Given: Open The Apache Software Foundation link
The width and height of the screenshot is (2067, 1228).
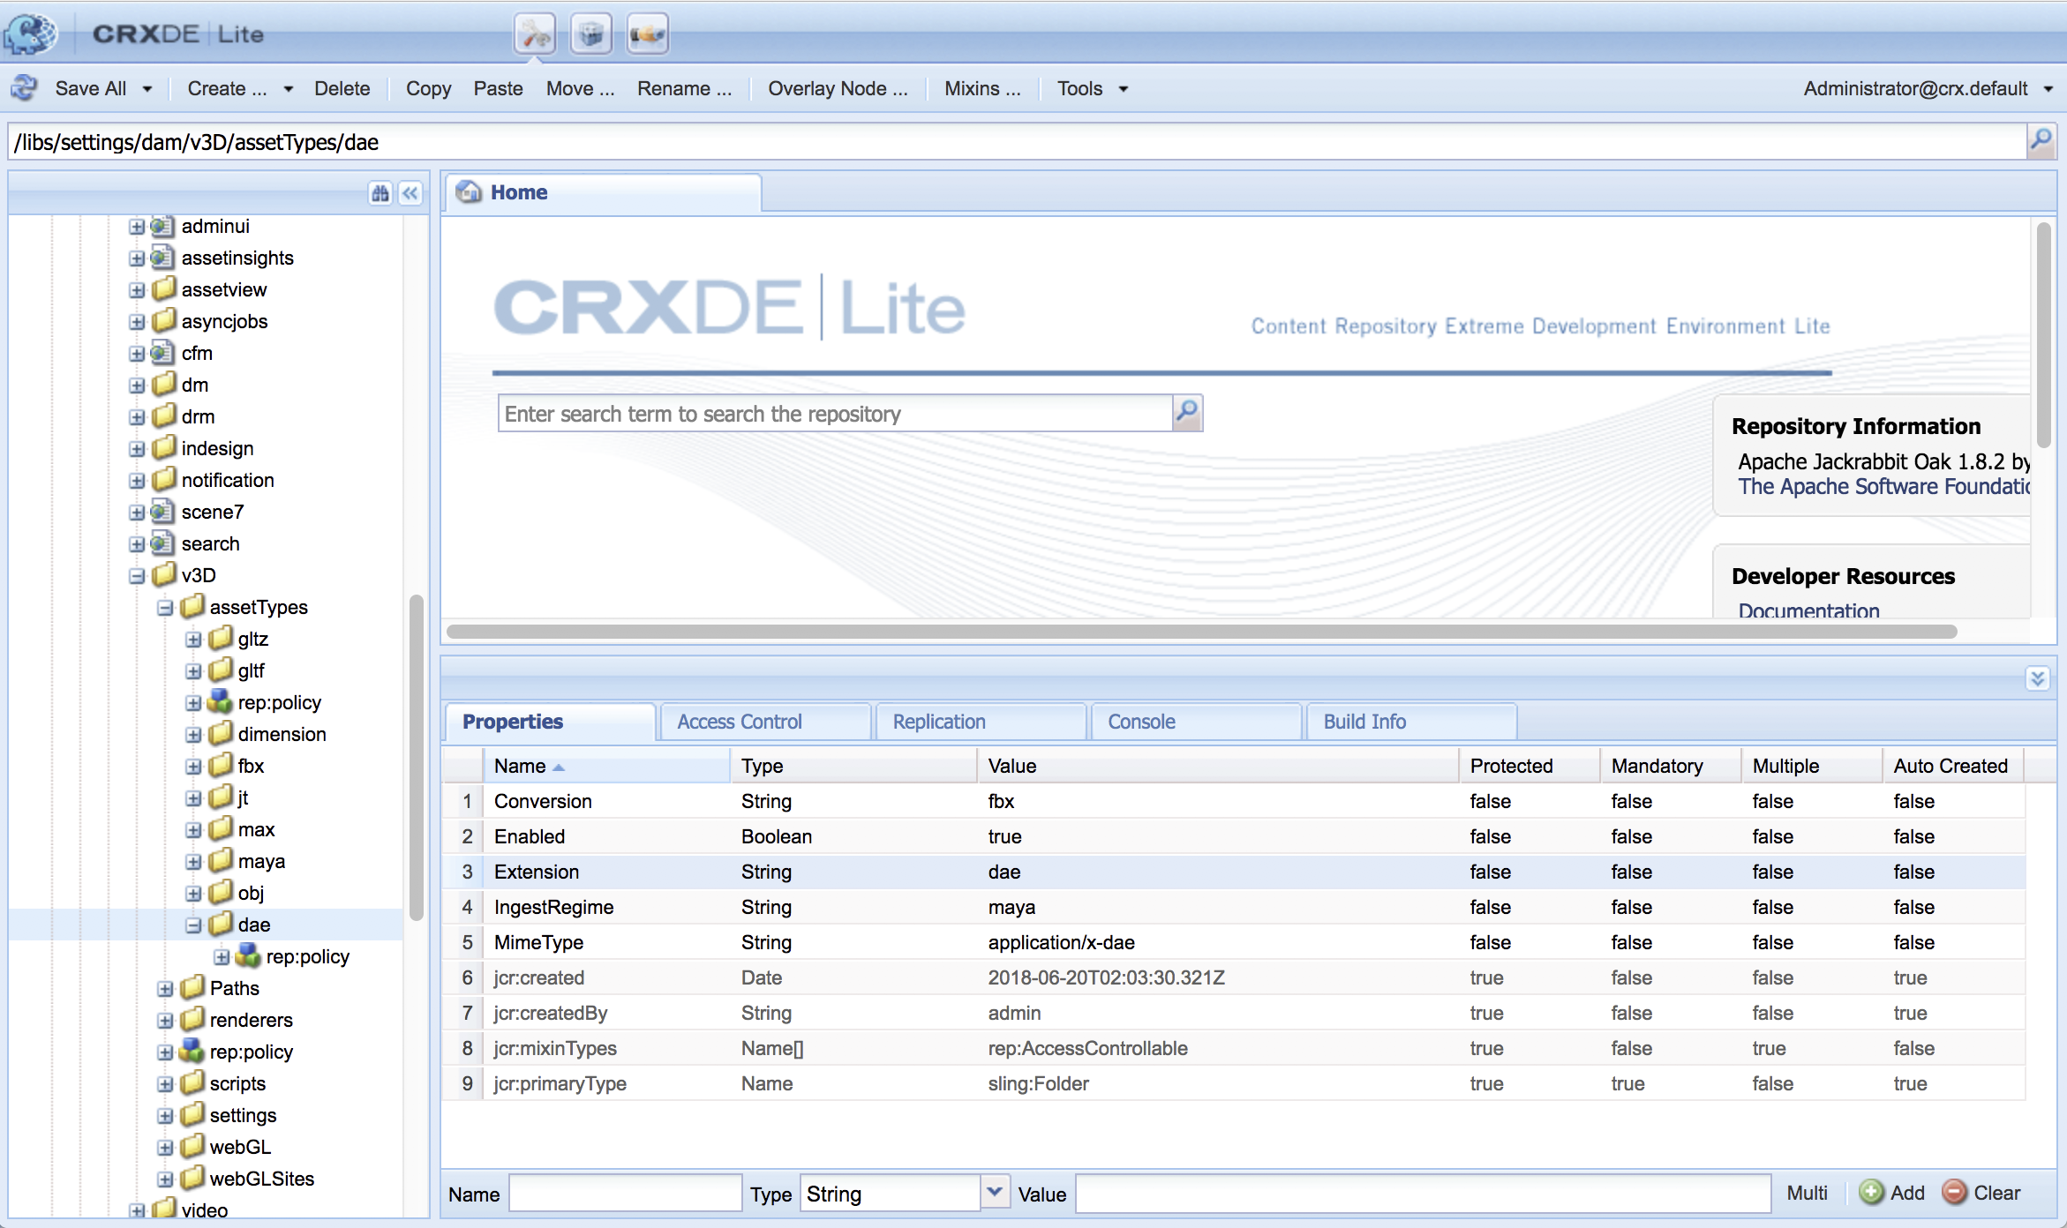Looking at the screenshot, I should pos(1884,486).
